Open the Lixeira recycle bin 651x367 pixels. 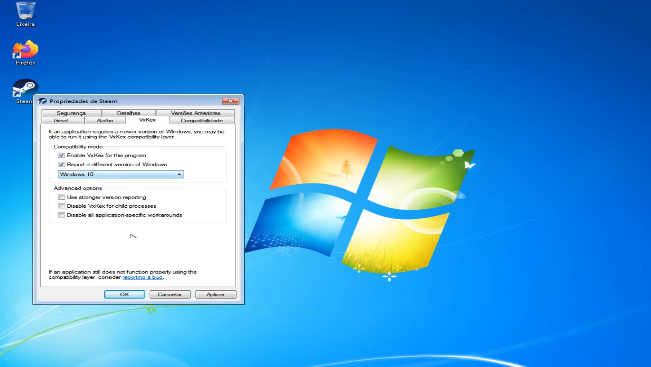(x=25, y=14)
